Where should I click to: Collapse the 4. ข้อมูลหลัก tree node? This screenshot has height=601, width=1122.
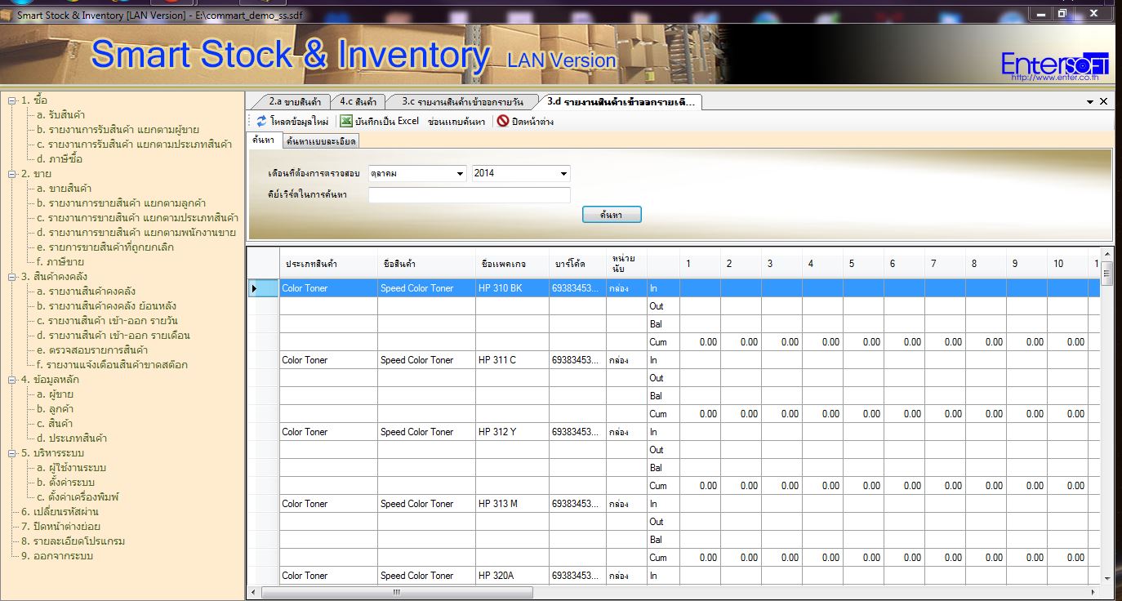pos(12,380)
